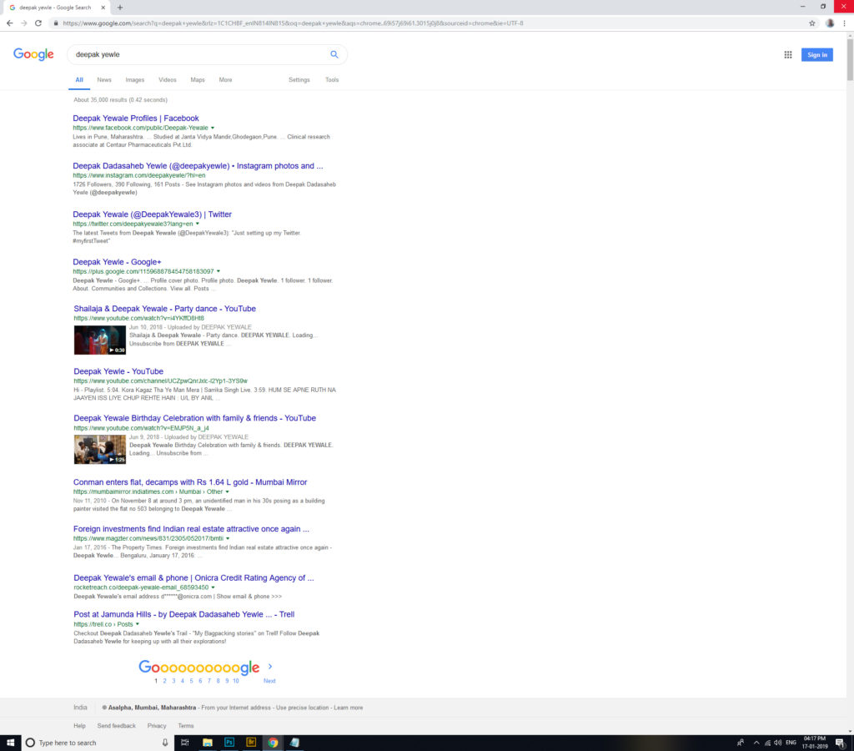854x751 pixels.
Task: Click the Google logo to go home
Action: pyautogui.click(x=33, y=54)
